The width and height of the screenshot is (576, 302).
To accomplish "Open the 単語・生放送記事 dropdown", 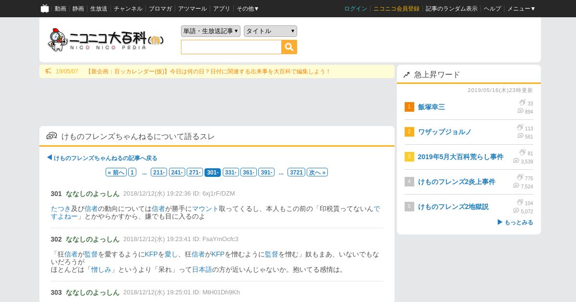I will coord(211,31).
